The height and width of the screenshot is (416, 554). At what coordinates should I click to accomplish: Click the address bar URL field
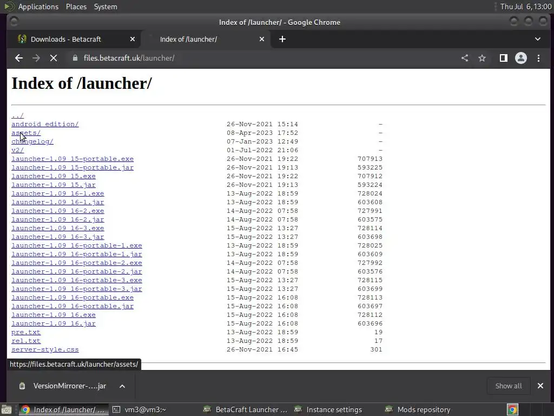click(261, 58)
